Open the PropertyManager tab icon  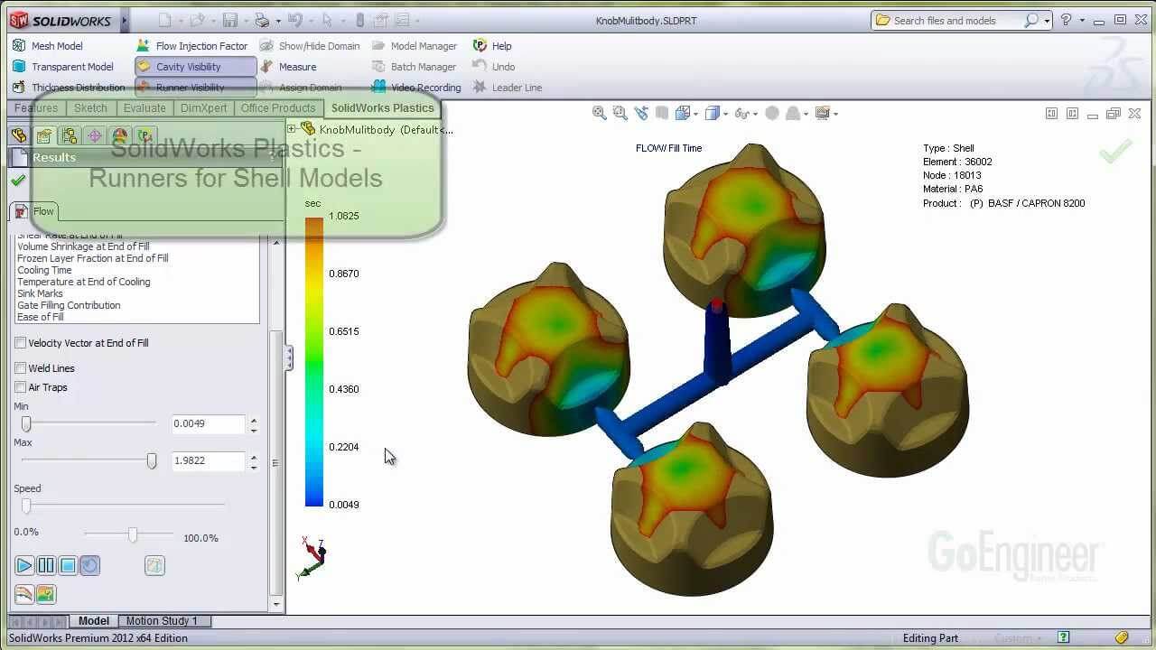pos(43,136)
